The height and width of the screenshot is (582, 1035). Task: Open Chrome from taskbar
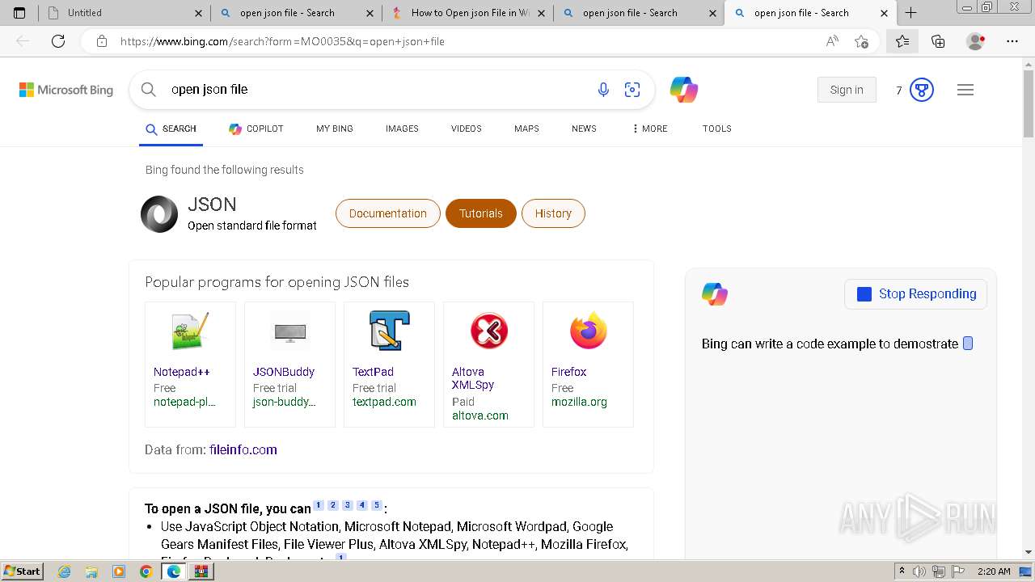[x=146, y=571]
